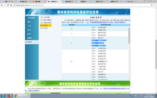Switch to the last browser tab 个人中心

(130, 2)
